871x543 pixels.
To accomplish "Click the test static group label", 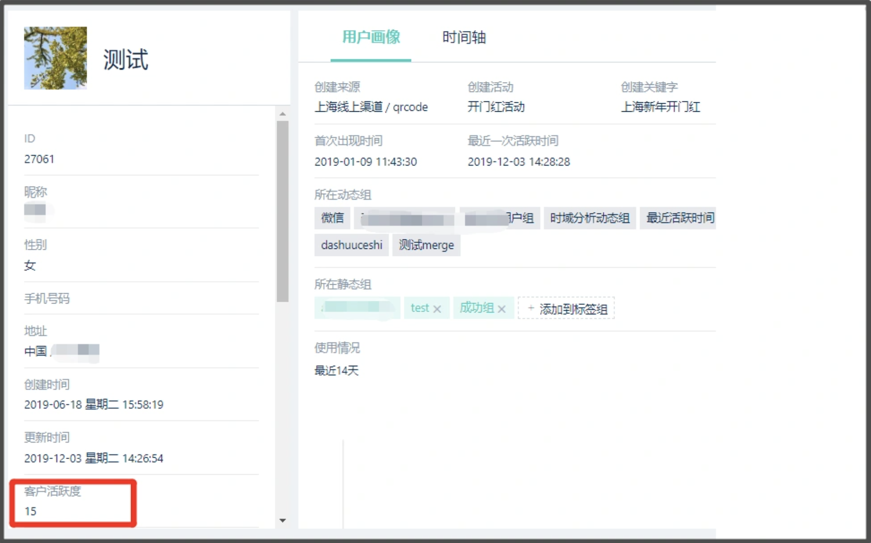I will coord(420,308).
